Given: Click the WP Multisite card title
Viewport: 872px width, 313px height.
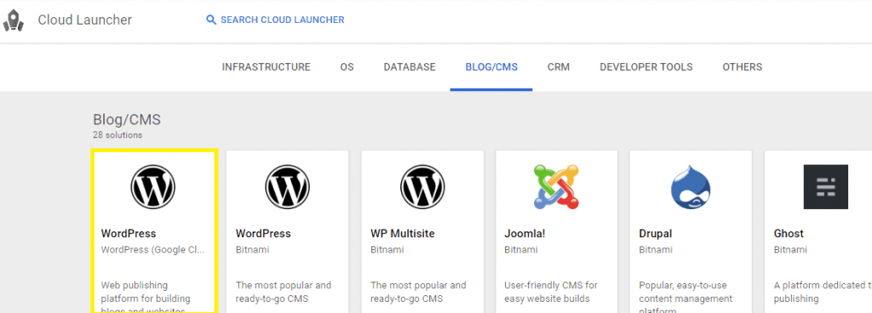Looking at the screenshot, I should pos(403,234).
